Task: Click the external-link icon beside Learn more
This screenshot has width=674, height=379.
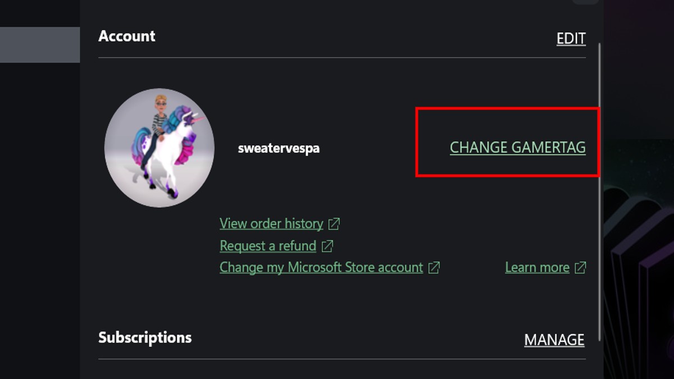Action: tap(581, 267)
